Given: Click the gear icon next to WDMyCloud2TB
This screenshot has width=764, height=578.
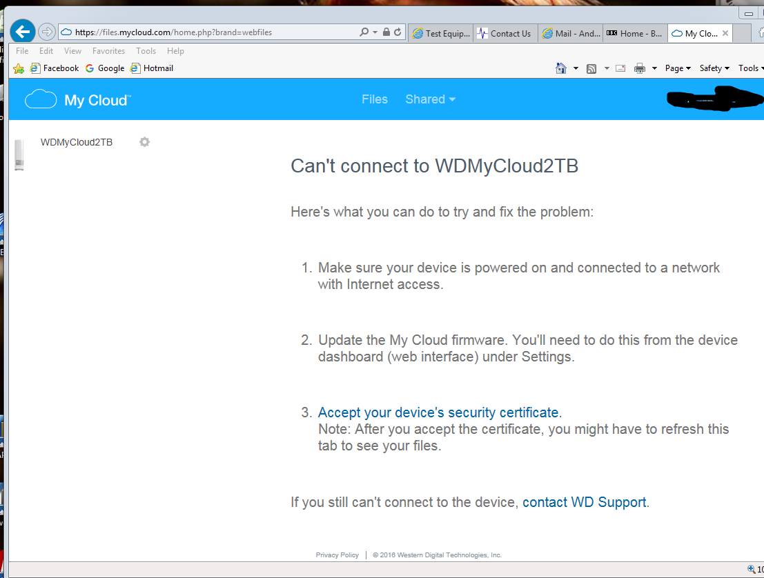Looking at the screenshot, I should click(x=144, y=141).
